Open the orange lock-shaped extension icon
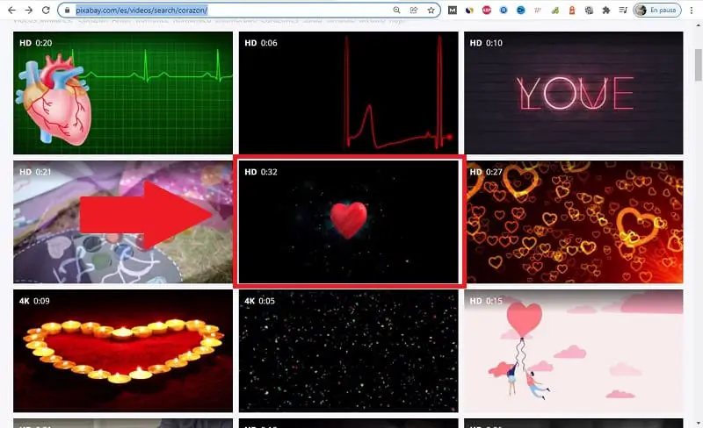 572,10
